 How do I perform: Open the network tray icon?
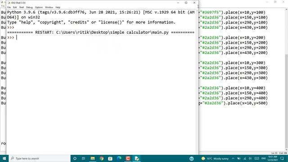click(245, 158)
